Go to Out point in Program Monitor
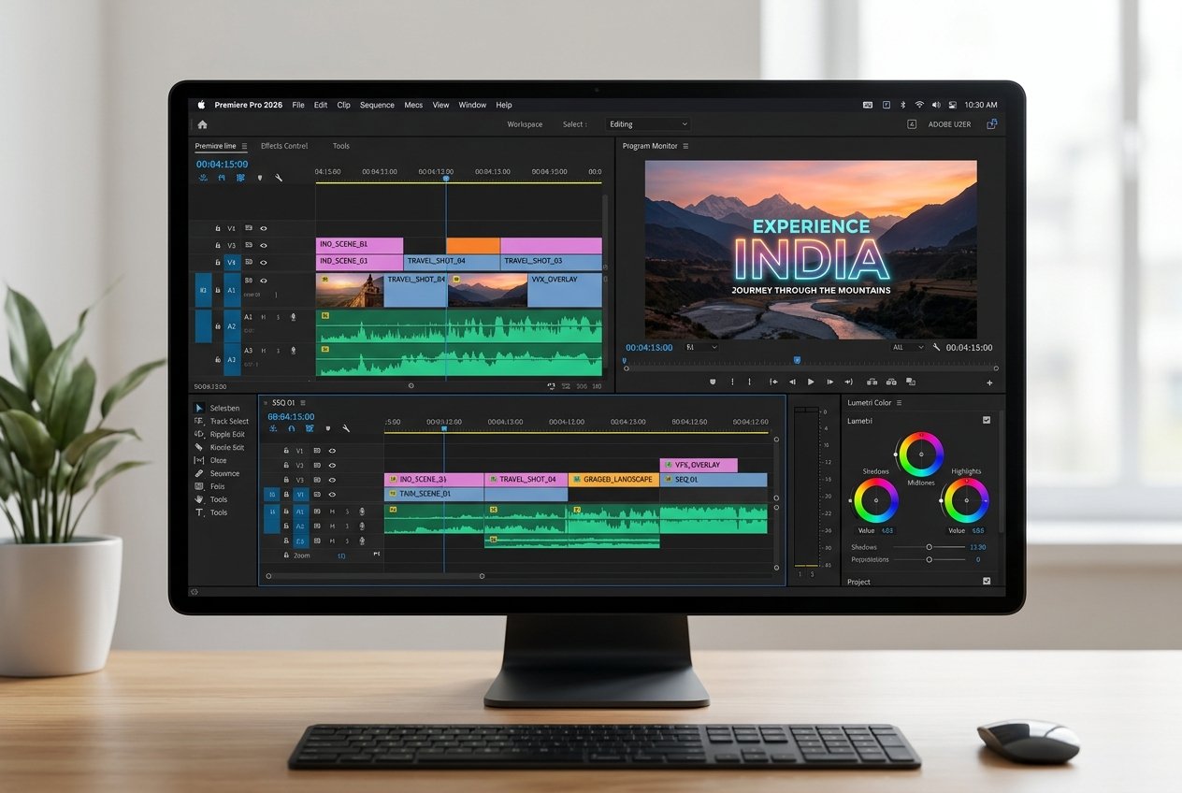The image size is (1182, 793). pos(849,382)
